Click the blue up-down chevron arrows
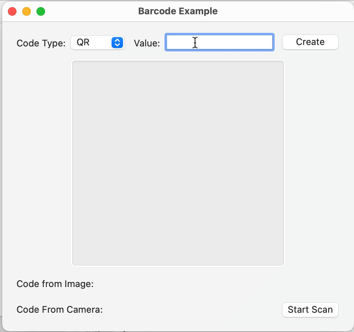This screenshot has height=332, width=354. tap(117, 42)
